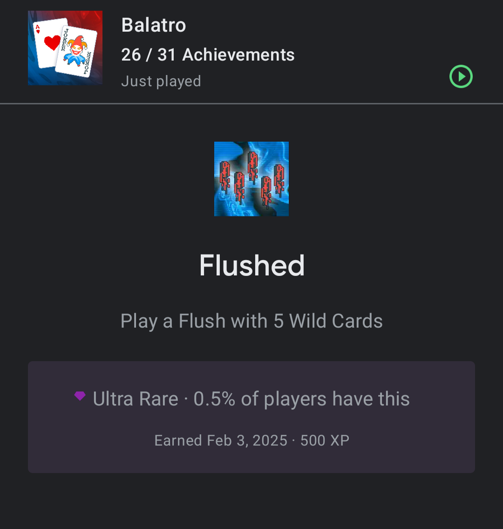The height and width of the screenshot is (529, 503).
Task: Click the purple Ultra Rare diamond icon
Action: (x=80, y=396)
